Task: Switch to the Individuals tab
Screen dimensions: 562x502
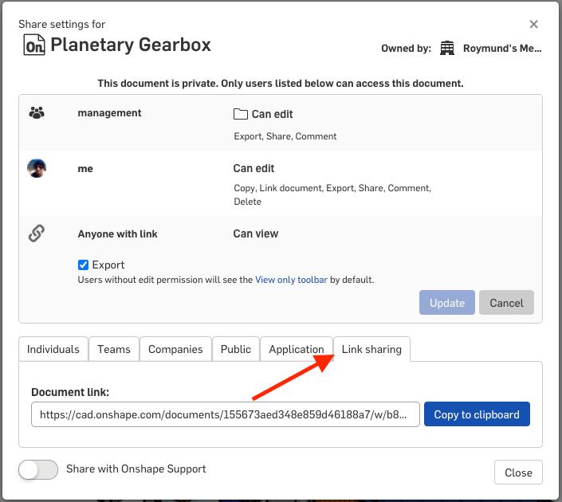Action: [53, 349]
